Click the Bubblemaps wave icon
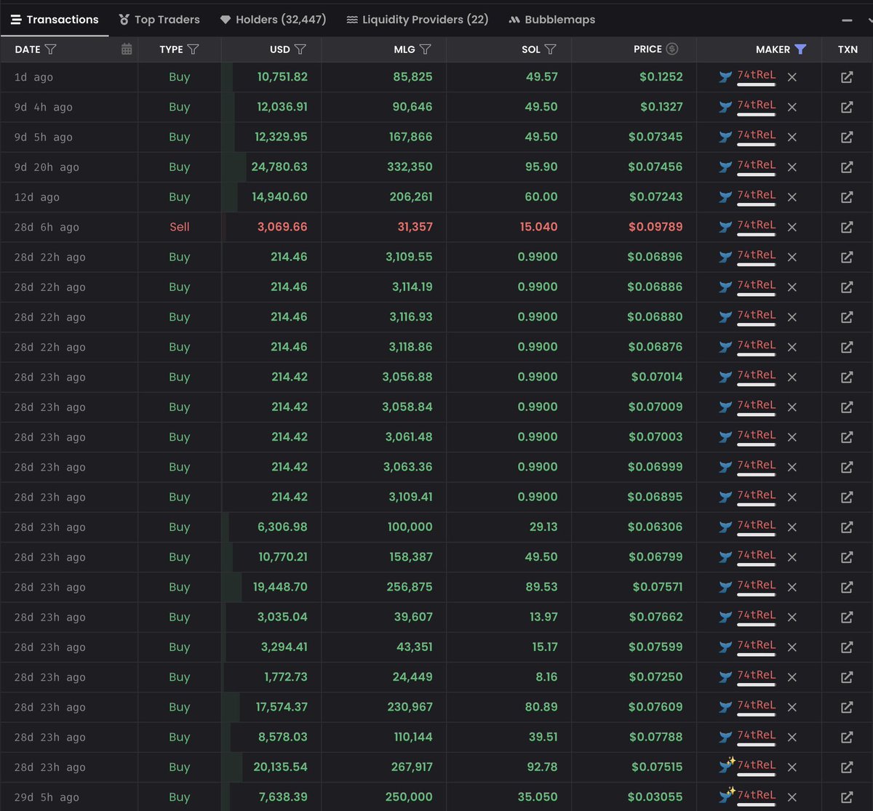The image size is (873, 811). [514, 19]
